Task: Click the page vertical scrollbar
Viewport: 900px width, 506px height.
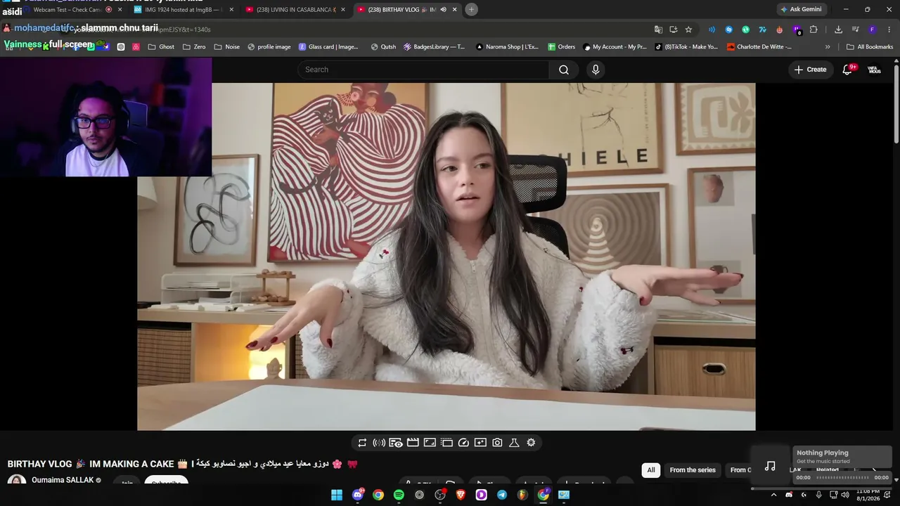Action: 896,104
